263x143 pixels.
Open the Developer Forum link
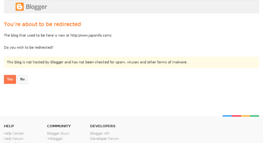click(x=105, y=139)
